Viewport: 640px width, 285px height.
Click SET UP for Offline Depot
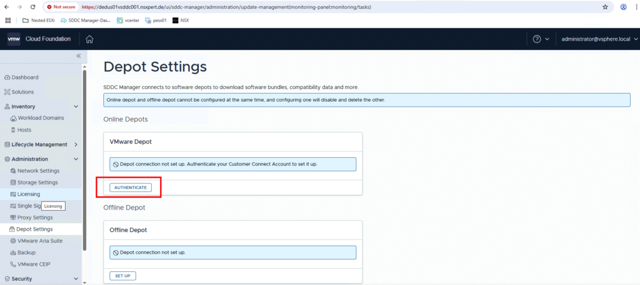122,276
